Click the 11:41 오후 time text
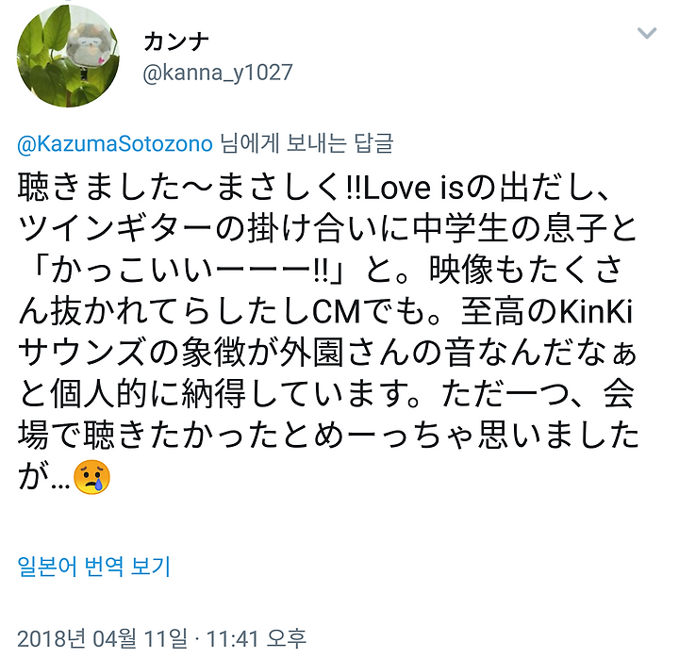Viewport: 679px width, 659px height. pos(257,638)
